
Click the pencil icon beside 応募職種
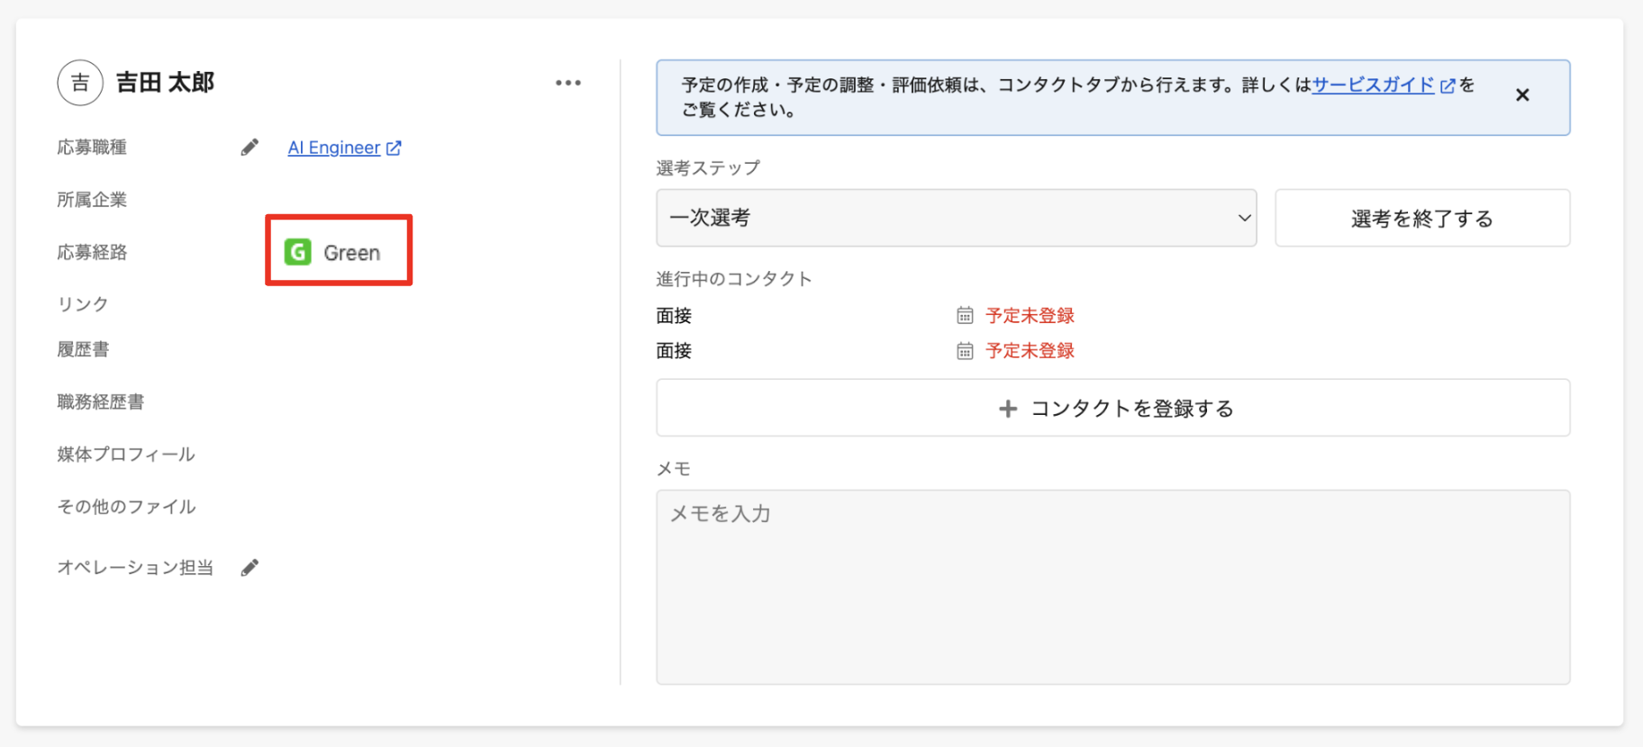pyautogui.click(x=250, y=148)
